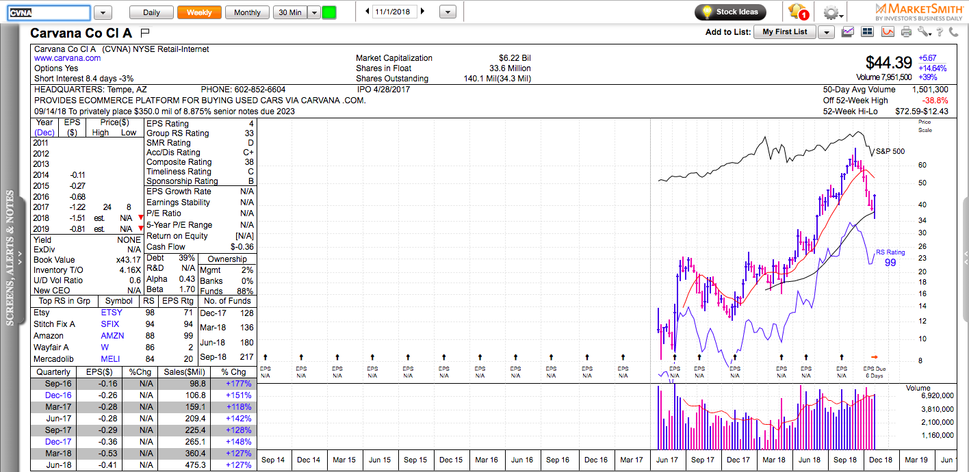Open the multi-panel grid layout icon
This screenshot has width=969, height=472.
[868, 31]
